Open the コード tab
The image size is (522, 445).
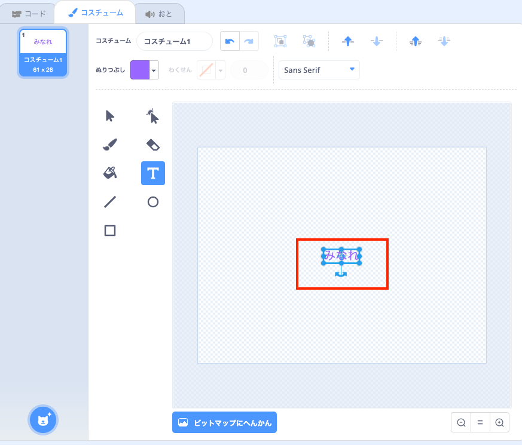tap(29, 14)
